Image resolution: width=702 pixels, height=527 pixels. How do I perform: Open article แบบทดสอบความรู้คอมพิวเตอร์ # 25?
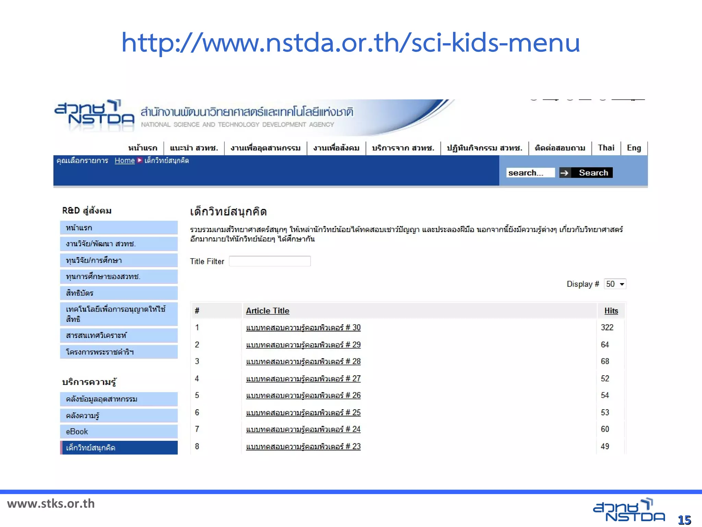point(303,412)
